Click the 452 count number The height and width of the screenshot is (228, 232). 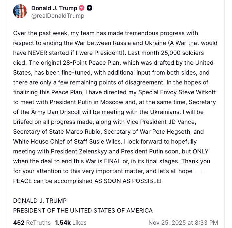point(19,222)
